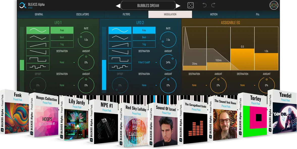
Task: Click LFO 1 rate knob showing 1.0s
Action: [86, 40]
